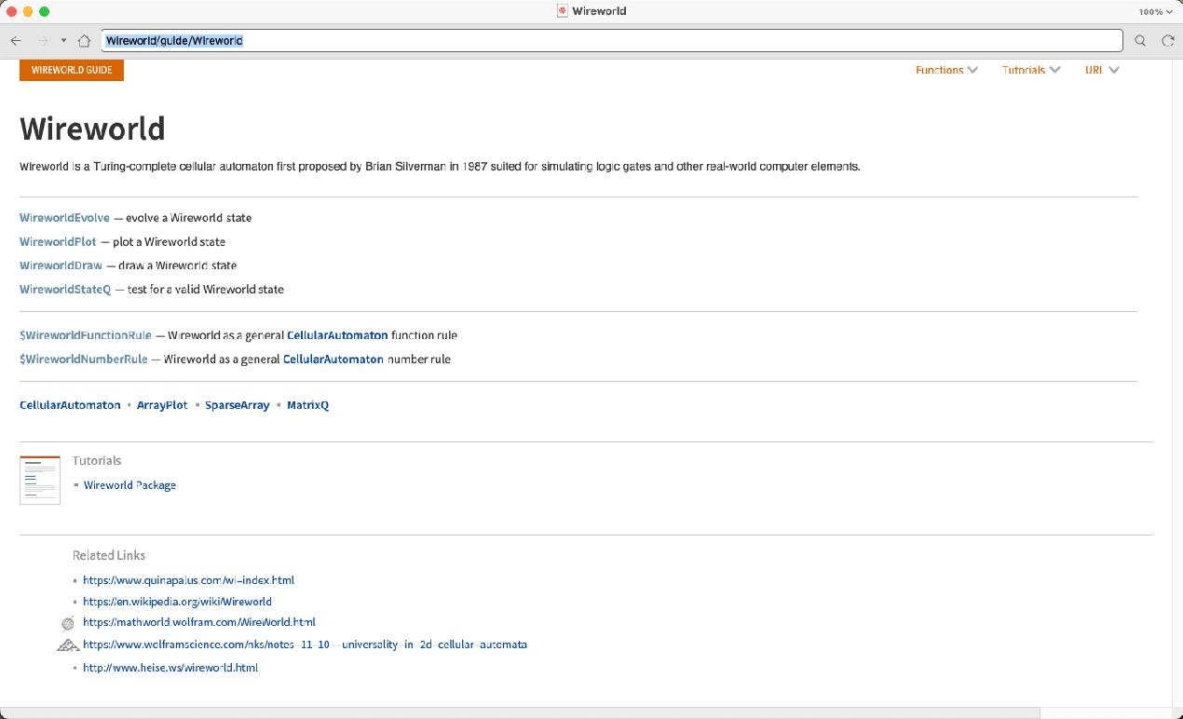Click the address bar path field
This screenshot has width=1183, height=719.
(612, 41)
